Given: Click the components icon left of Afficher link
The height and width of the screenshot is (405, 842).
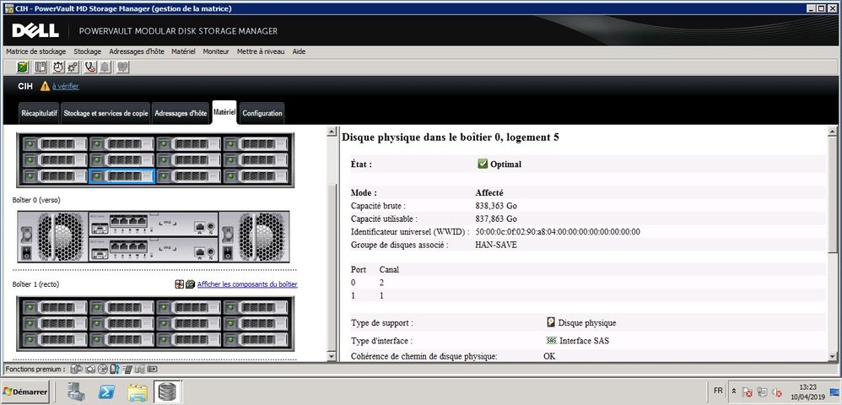Looking at the screenshot, I should point(190,284).
